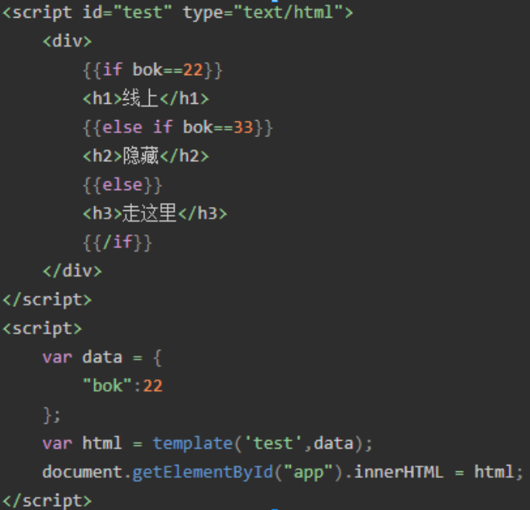
Task: Select the <h2>隐藏</h2> line
Action: point(146,156)
